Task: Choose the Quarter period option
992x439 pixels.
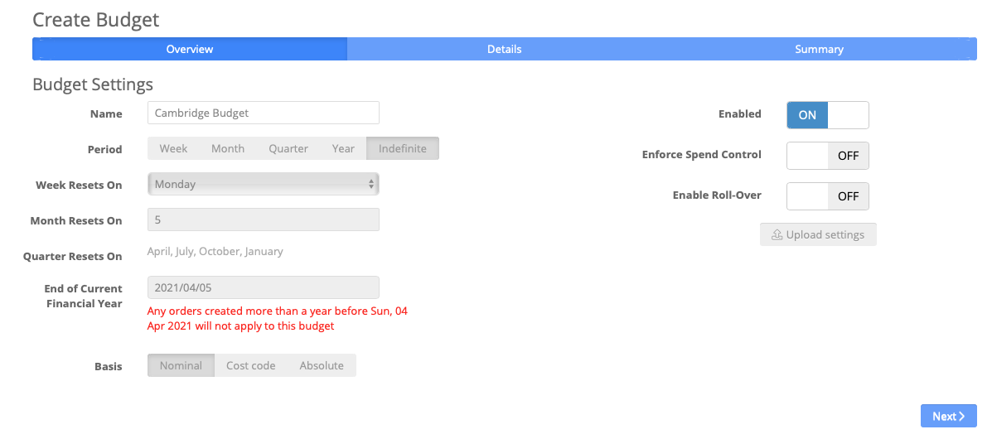Action: click(288, 148)
